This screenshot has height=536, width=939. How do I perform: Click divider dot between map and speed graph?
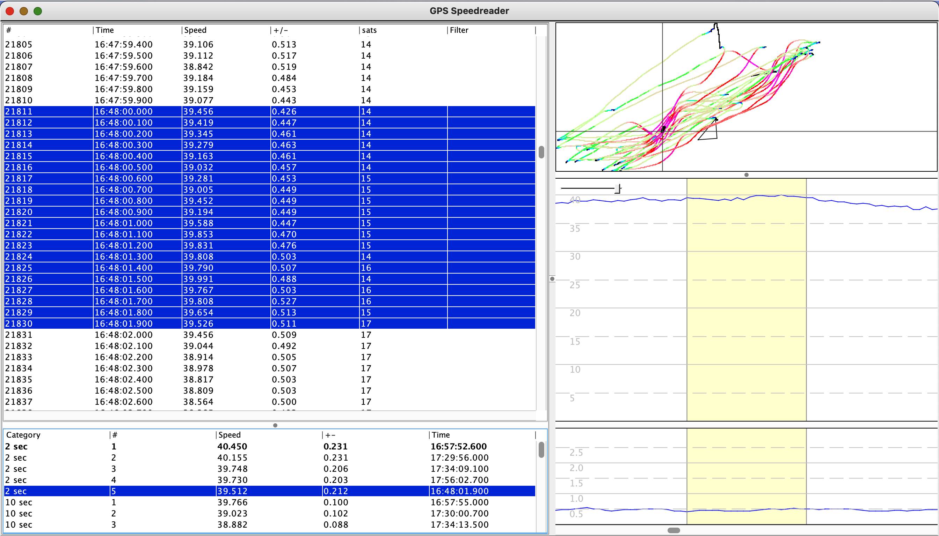coord(746,175)
